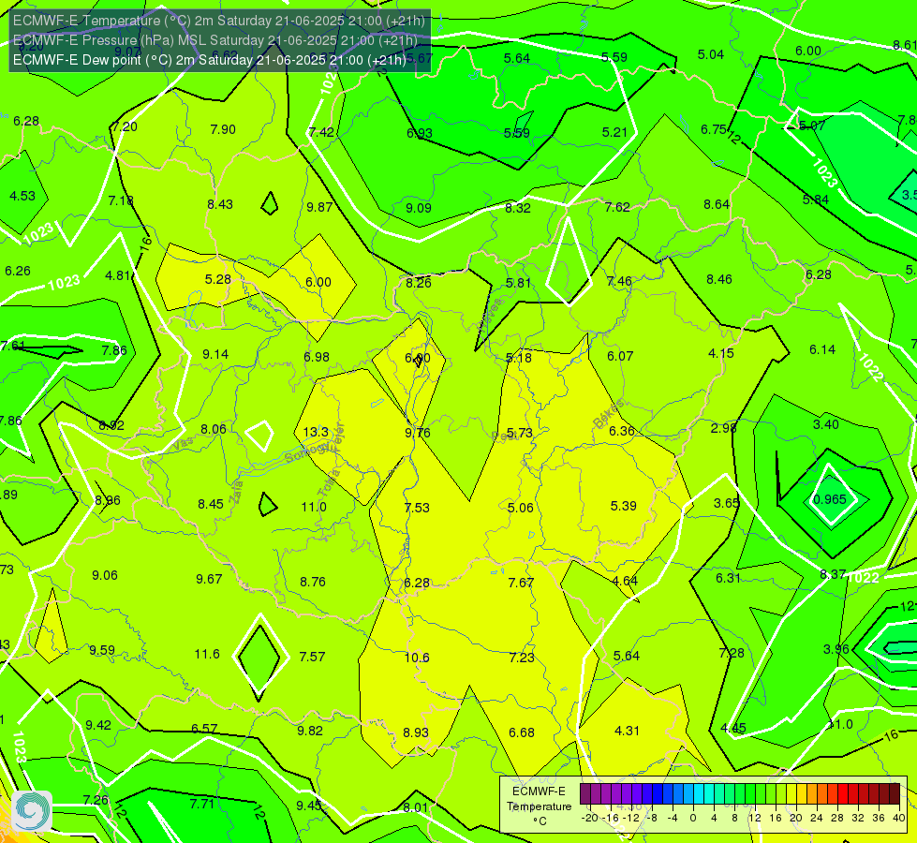Select the ECMWF-E Temperature 2m layer label
Image resolution: width=917 pixels, height=843 pixels.
click(219, 21)
